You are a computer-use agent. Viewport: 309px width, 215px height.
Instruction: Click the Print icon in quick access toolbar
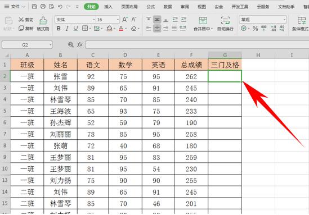tap(43, 7)
